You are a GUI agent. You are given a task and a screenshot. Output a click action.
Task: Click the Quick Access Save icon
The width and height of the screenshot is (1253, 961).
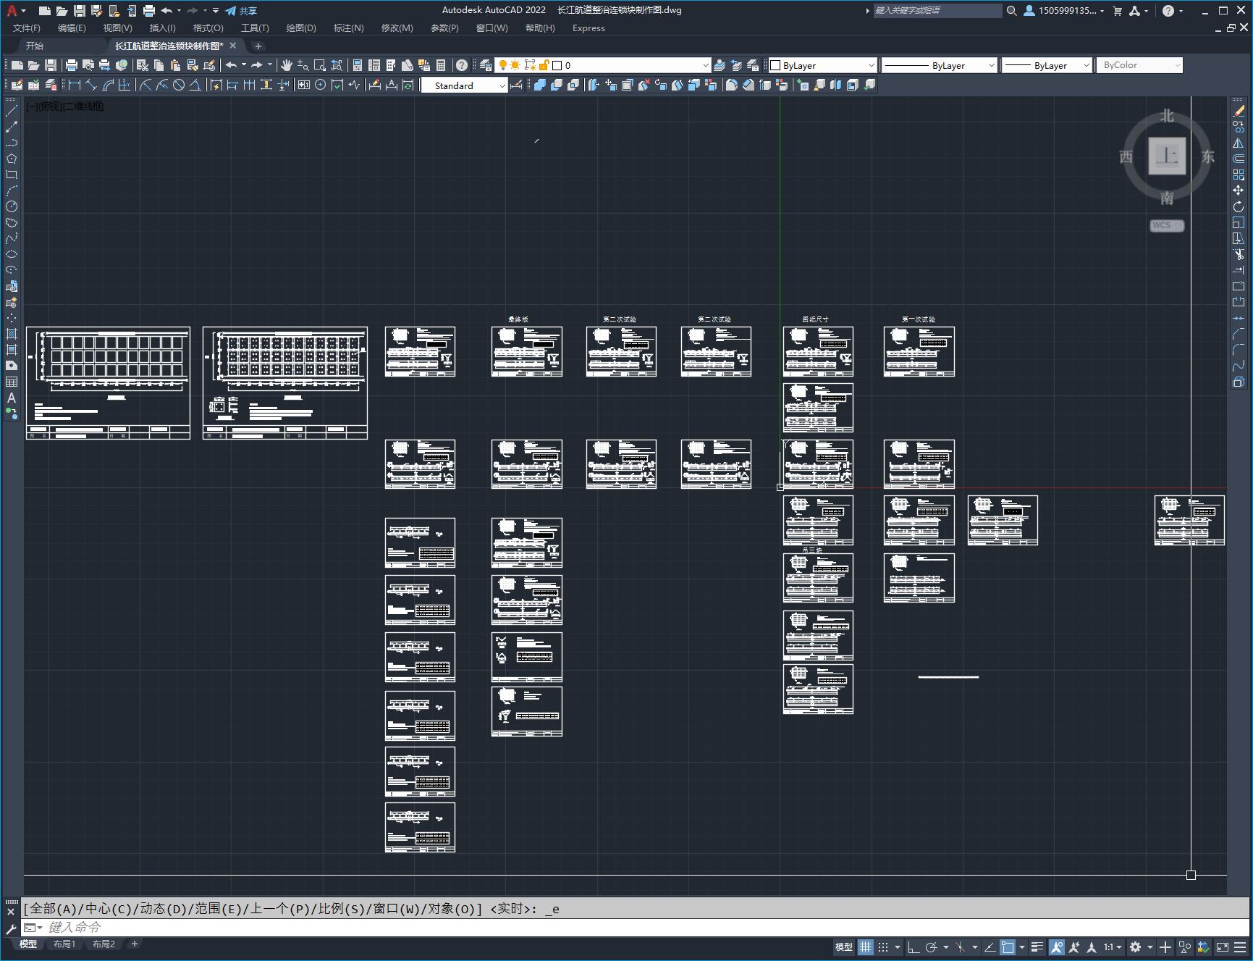pos(80,11)
